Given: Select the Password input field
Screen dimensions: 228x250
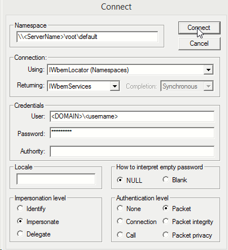Looking at the screenshot, I should [132, 133].
